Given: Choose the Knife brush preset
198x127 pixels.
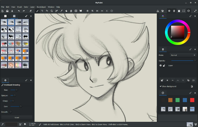Looking at the screenshot, I should (x=11, y=58).
